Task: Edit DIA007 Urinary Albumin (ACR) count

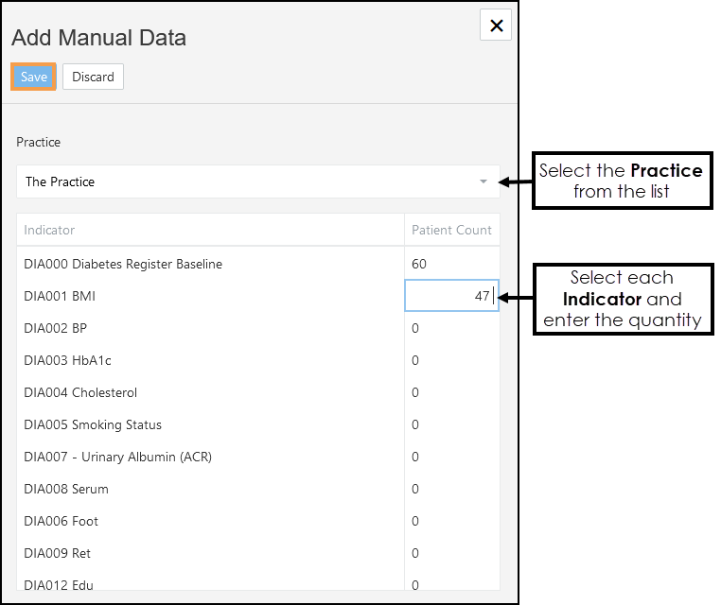Action: point(451,457)
